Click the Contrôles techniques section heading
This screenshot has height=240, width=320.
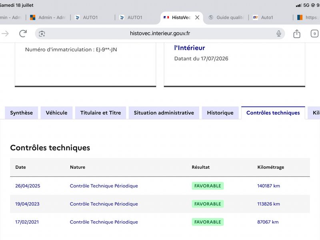[x=50, y=148]
